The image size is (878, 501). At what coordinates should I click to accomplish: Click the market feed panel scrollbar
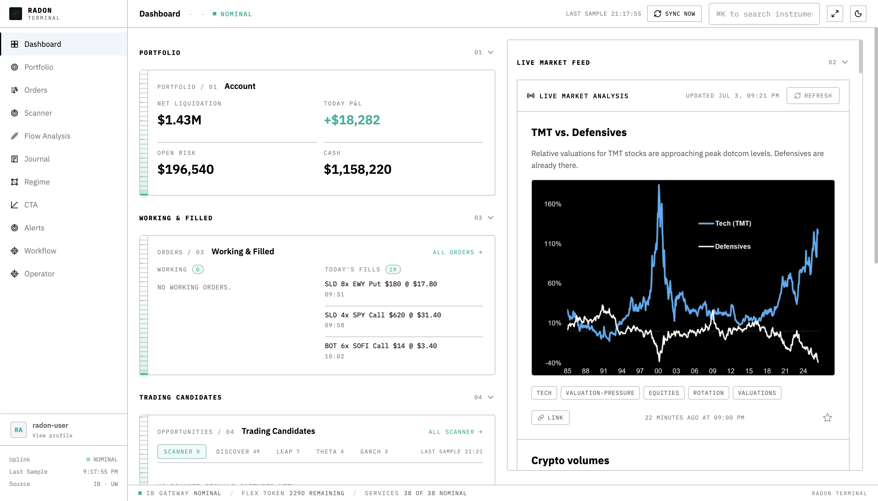[861, 57]
